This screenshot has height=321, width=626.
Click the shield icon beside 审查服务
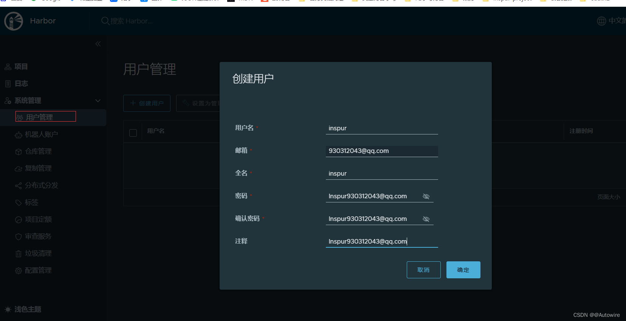[18, 237]
